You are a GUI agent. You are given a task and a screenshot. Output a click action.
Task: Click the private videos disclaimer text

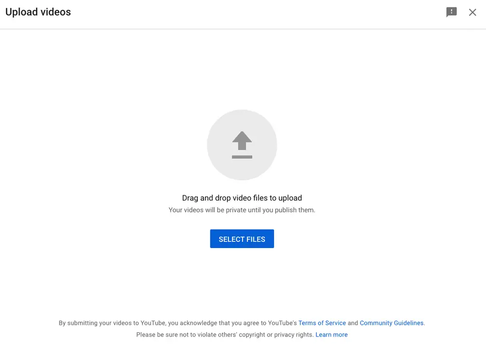(x=242, y=210)
